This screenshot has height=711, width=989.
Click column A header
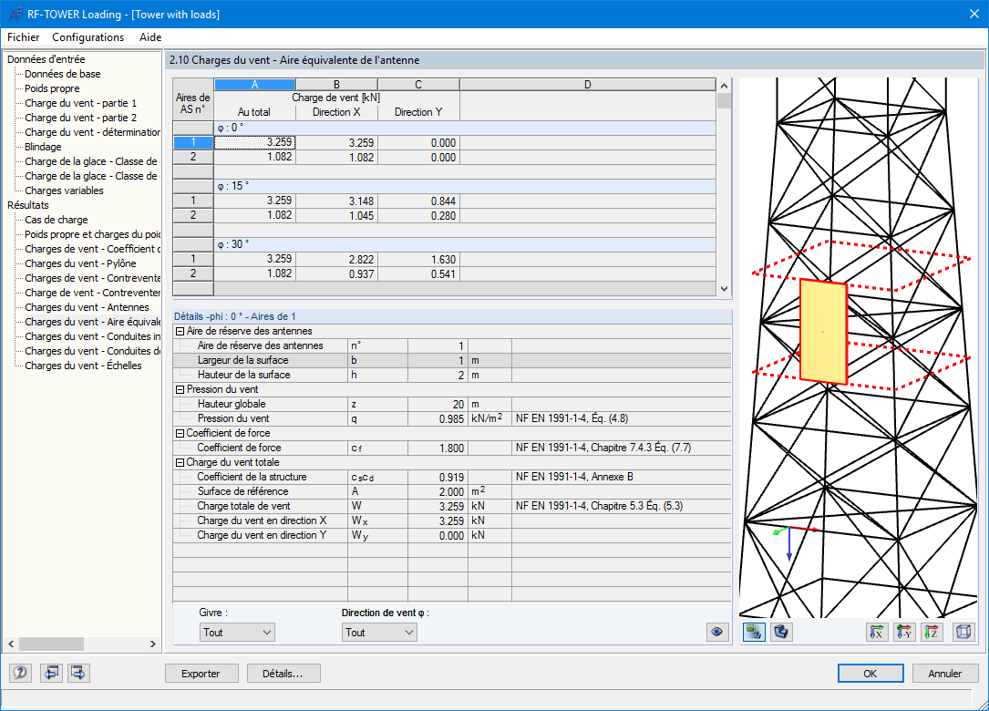tap(255, 85)
